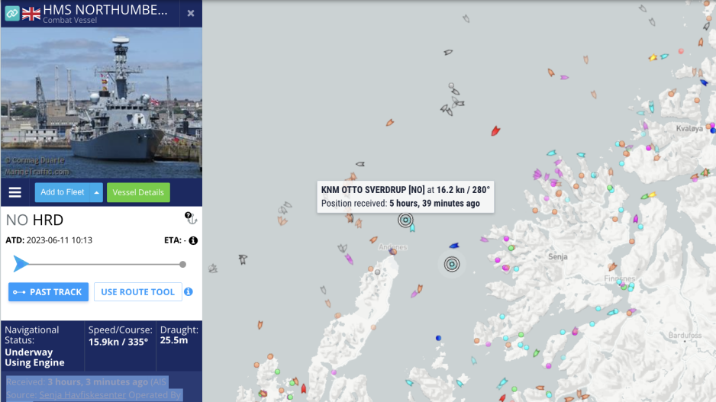Expand the Add to Fleet dropdown arrow
Screen dimensions: 716x402
click(96, 192)
